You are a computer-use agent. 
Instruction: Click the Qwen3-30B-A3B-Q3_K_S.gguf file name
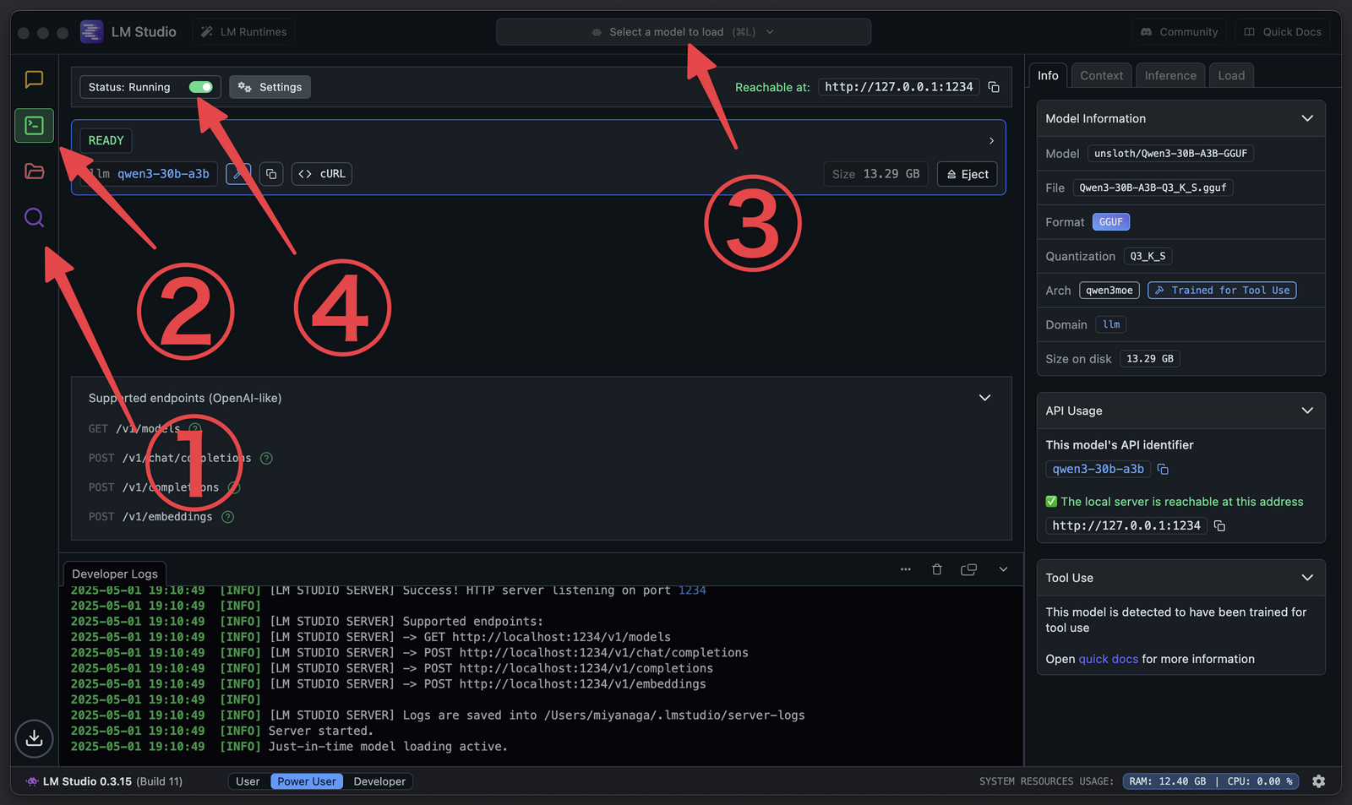(x=1153, y=188)
